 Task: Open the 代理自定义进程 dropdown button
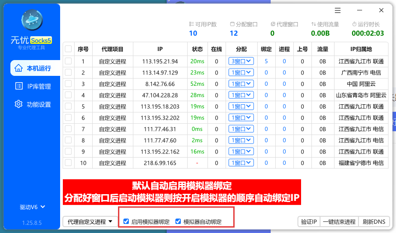(90, 221)
